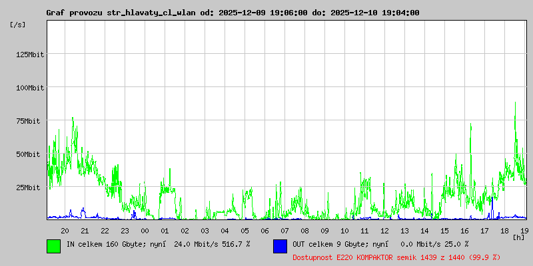Image resolution: width=533 pixels, height=266 pixels.
Task: Click hour label '17' on x-axis
Action: pos(485,231)
